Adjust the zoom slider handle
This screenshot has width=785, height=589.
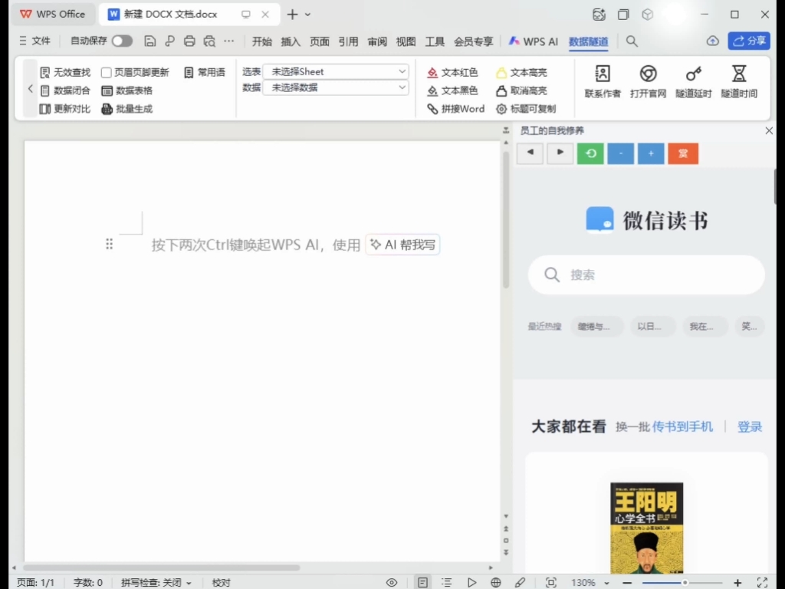coord(685,583)
